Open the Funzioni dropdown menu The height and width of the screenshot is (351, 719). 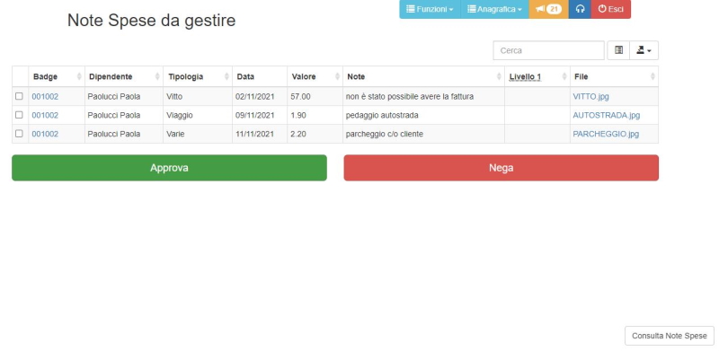coord(430,9)
